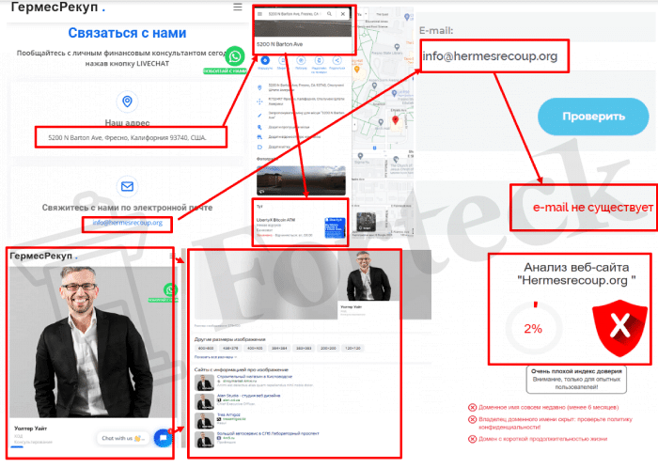Expand Показать все размеры dropdown

215,357
